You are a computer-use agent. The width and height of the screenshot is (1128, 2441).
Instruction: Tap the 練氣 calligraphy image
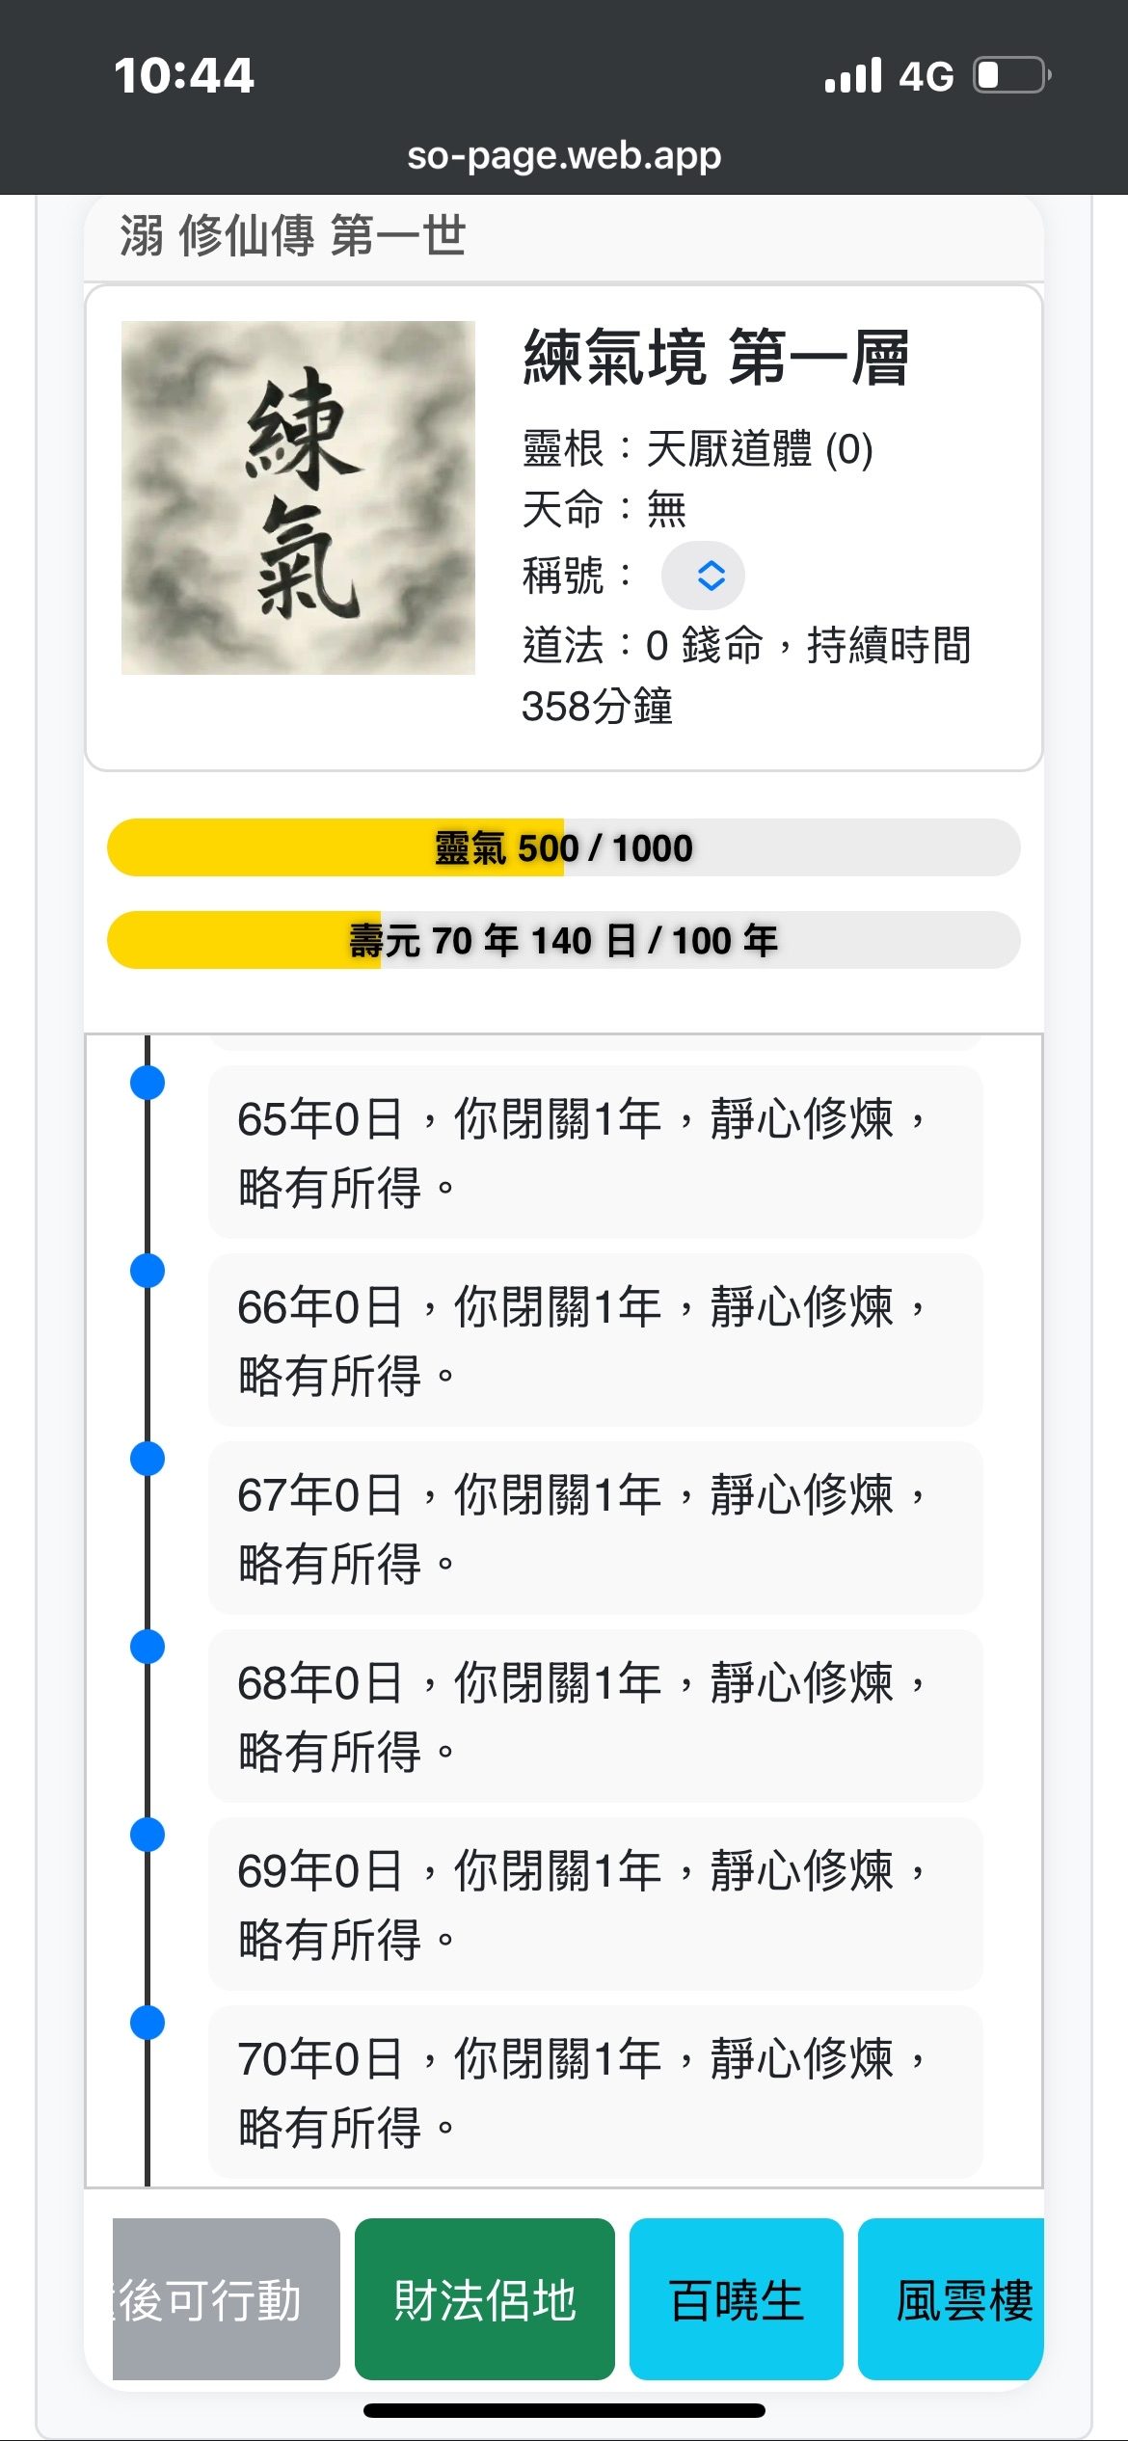[x=298, y=497]
